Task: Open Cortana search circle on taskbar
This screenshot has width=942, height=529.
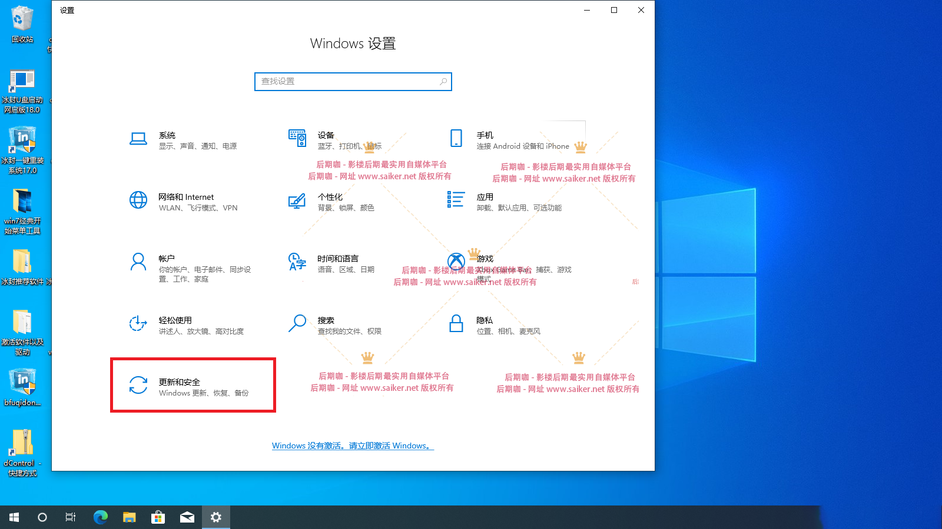Action: pyautogui.click(x=42, y=517)
